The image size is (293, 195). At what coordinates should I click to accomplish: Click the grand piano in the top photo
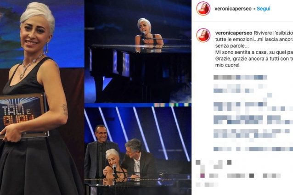click(140, 72)
